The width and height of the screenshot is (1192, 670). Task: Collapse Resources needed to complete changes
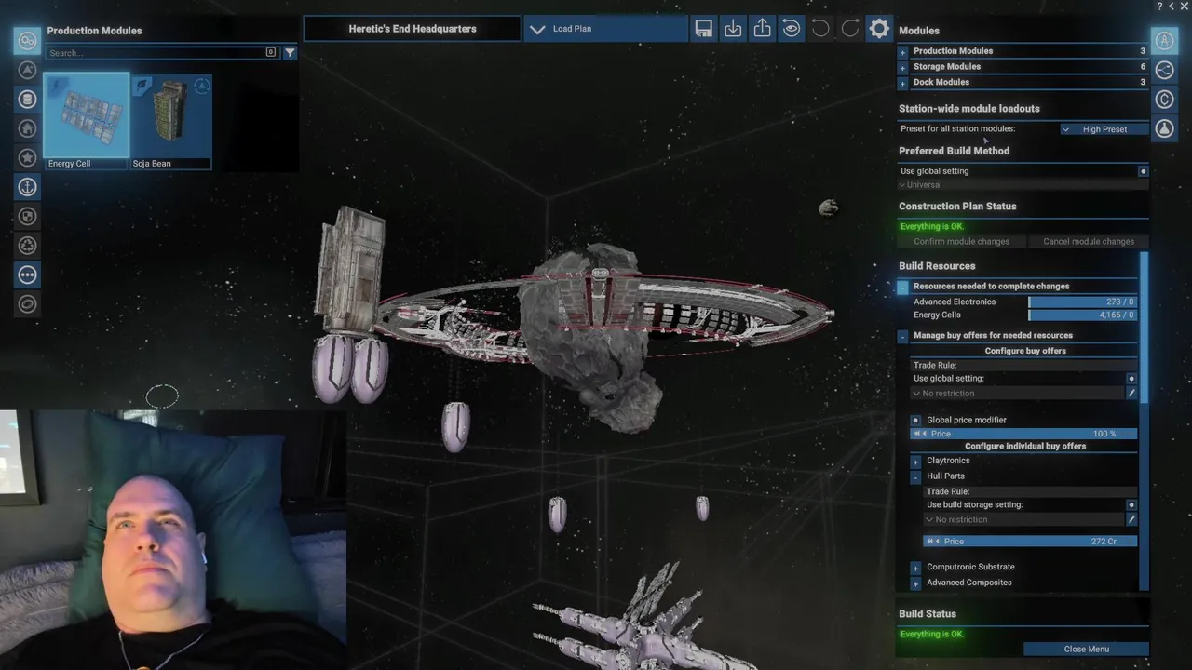(902, 287)
